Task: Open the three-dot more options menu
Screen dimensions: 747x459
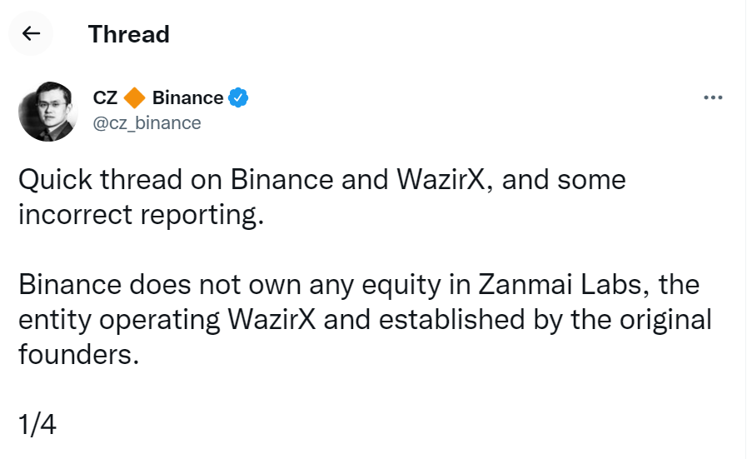Action: [713, 97]
